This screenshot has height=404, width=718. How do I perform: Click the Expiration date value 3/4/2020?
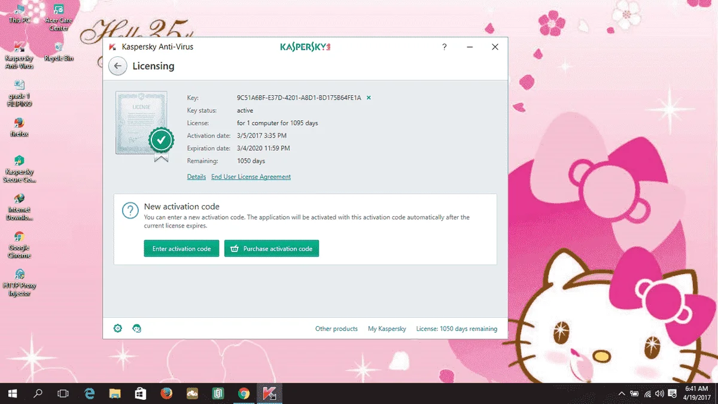coord(263,148)
